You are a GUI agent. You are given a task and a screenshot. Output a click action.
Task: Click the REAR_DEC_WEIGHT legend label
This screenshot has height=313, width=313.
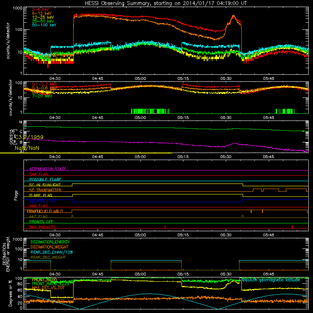[x=48, y=257]
